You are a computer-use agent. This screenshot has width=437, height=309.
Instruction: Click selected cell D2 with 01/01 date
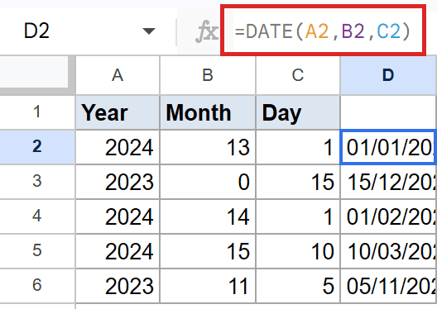click(388, 147)
